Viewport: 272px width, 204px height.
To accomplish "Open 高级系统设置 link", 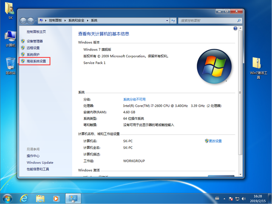I will click(36, 61).
